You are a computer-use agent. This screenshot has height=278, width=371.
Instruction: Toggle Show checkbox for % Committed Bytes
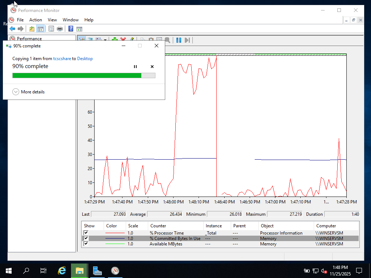pyautogui.click(x=86, y=238)
